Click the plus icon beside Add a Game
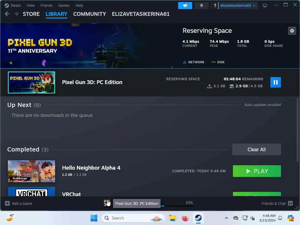Screen dimensions: 300x225 tap(7, 203)
